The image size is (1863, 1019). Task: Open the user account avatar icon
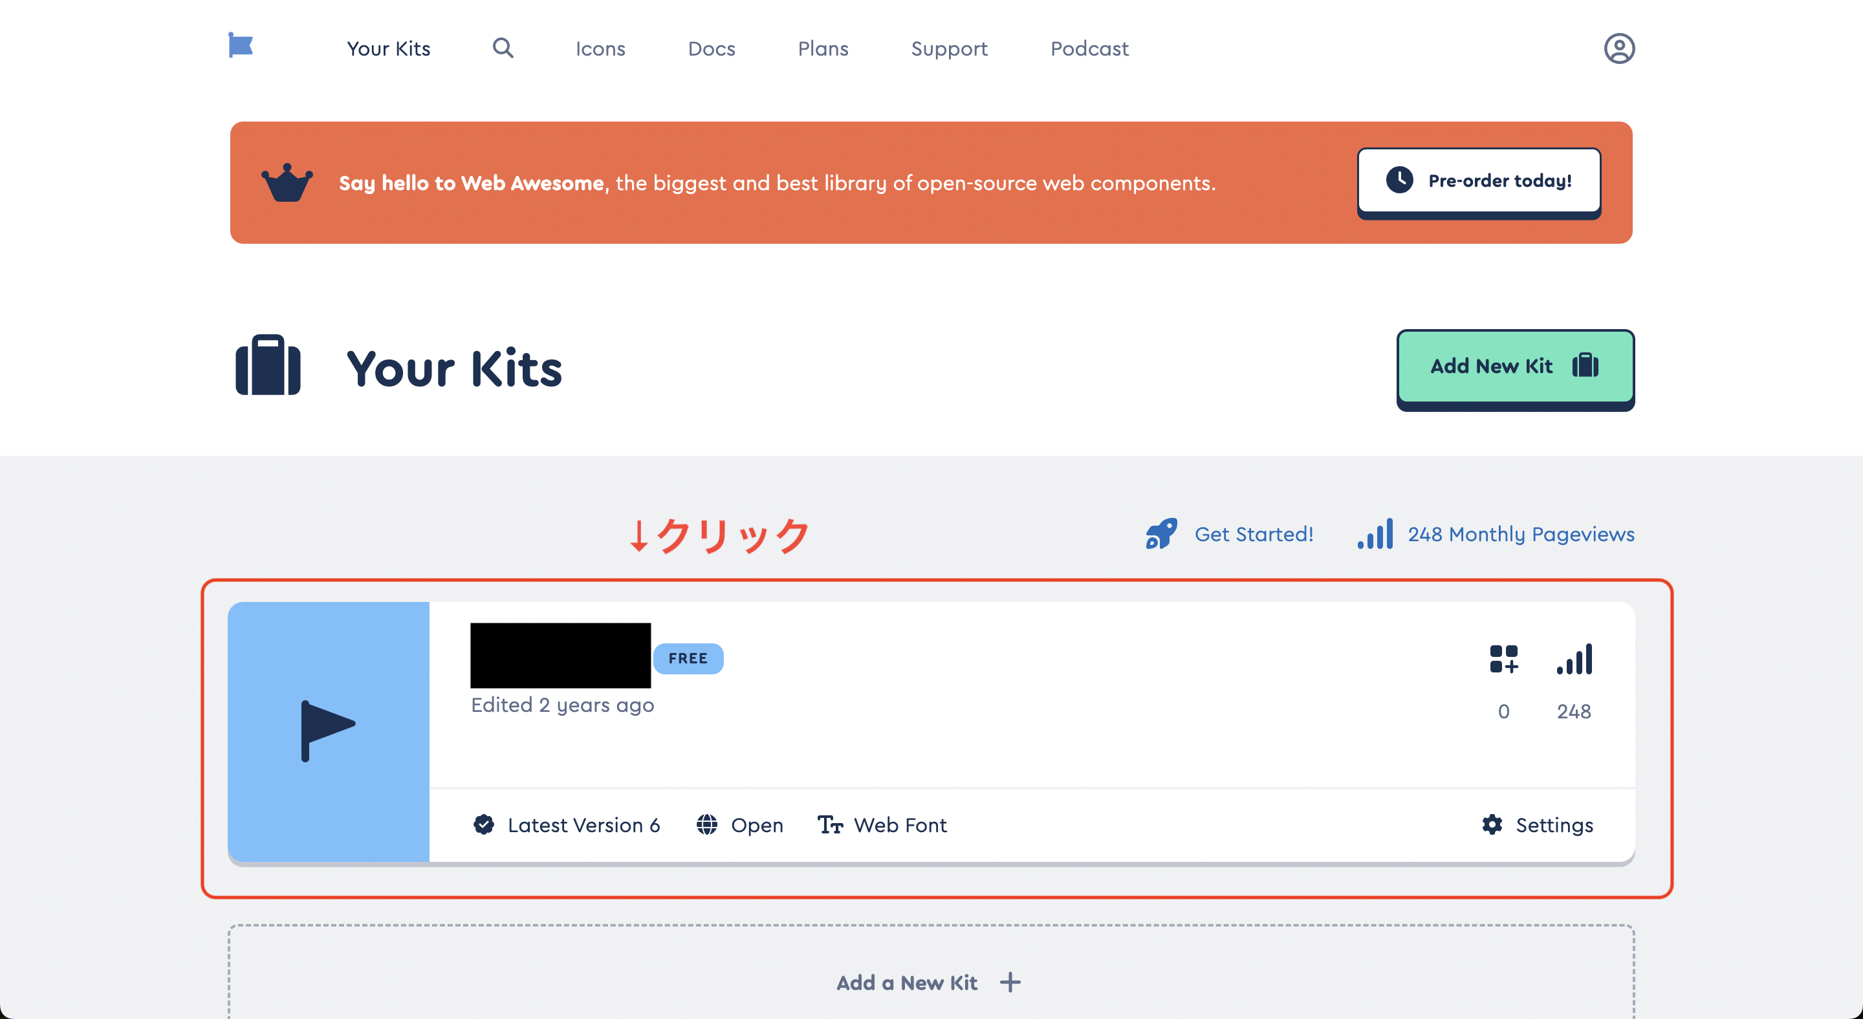tap(1618, 48)
